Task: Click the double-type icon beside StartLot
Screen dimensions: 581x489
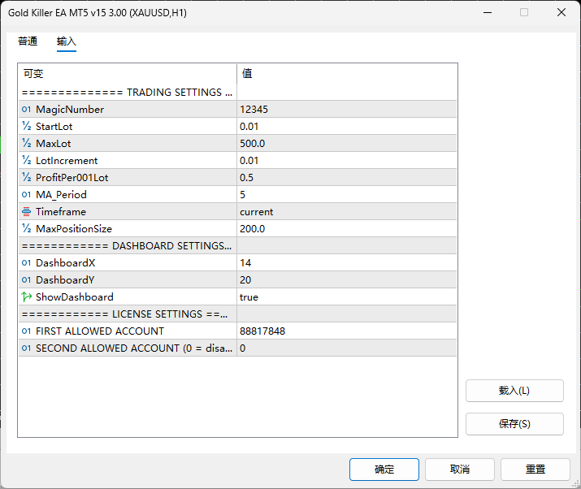Action: pyautogui.click(x=26, y=127)
